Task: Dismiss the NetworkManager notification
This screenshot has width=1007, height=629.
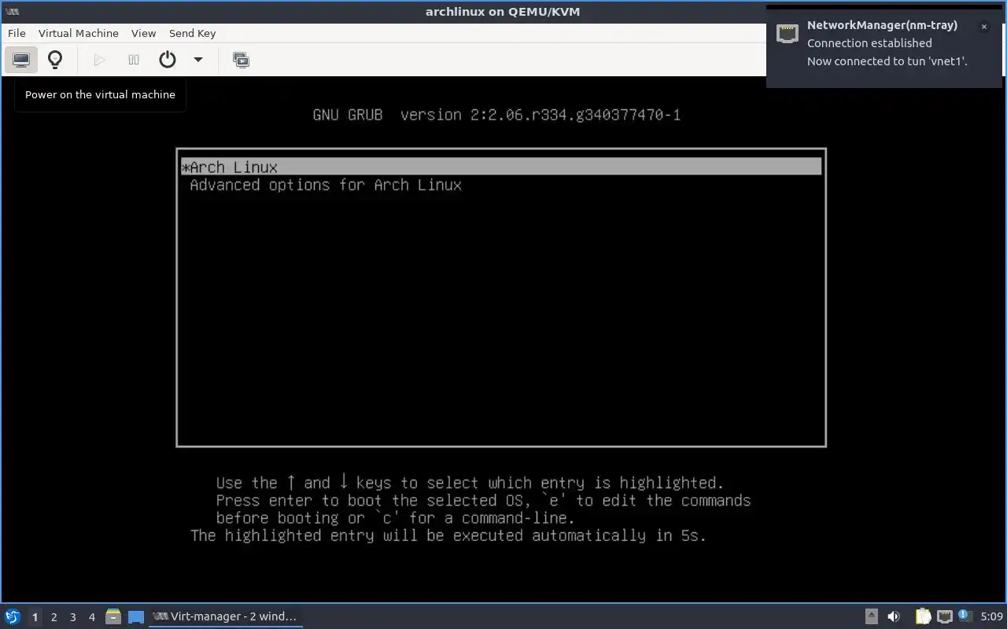Action: pyautogui.click(x=983, y=27)
